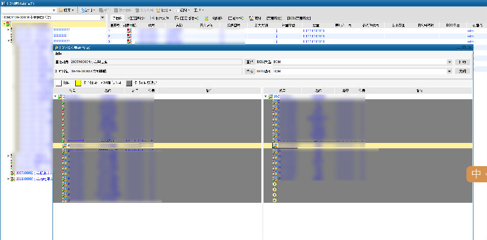Select the 3007100002 tree row
The height and width of the screenshot is (240, 487).
click(32, 173)
